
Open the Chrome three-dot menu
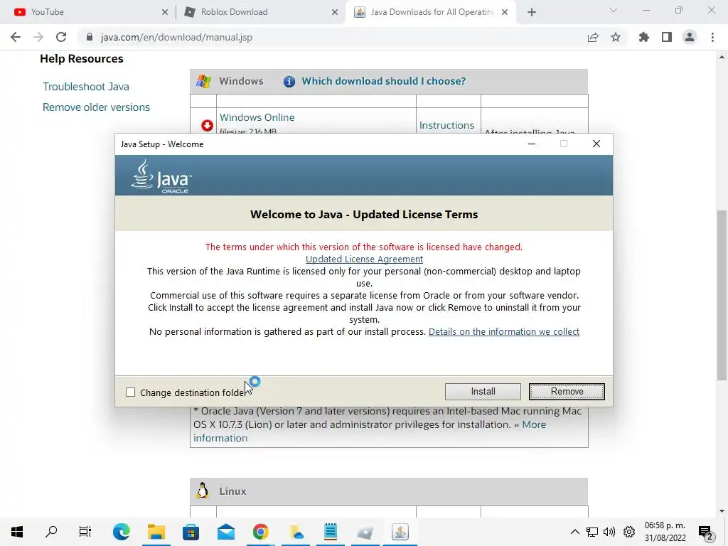point(712,37)
